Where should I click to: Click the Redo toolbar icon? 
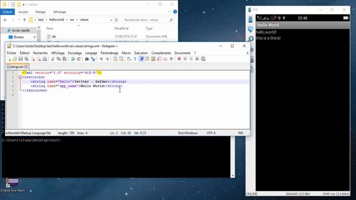(x=79, y=59)
